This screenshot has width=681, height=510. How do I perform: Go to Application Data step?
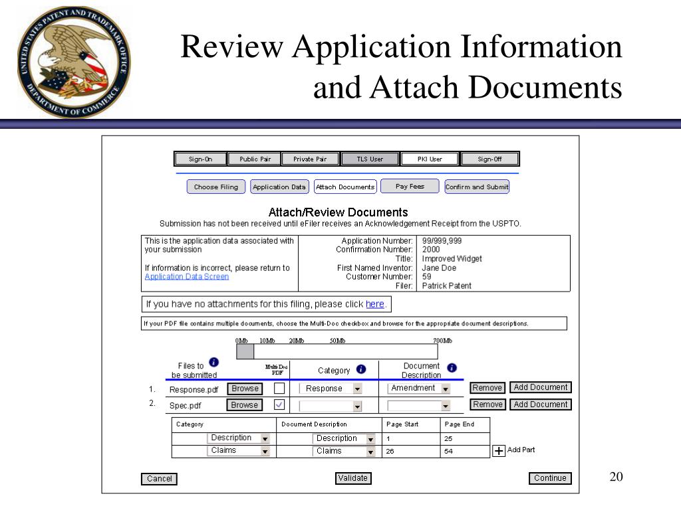279,187
